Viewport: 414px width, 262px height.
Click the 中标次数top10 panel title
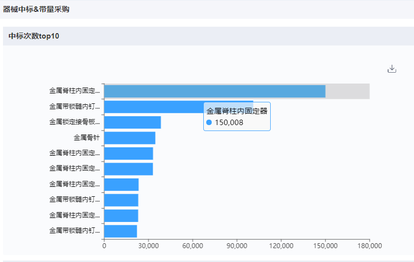[x=34, y=36]
